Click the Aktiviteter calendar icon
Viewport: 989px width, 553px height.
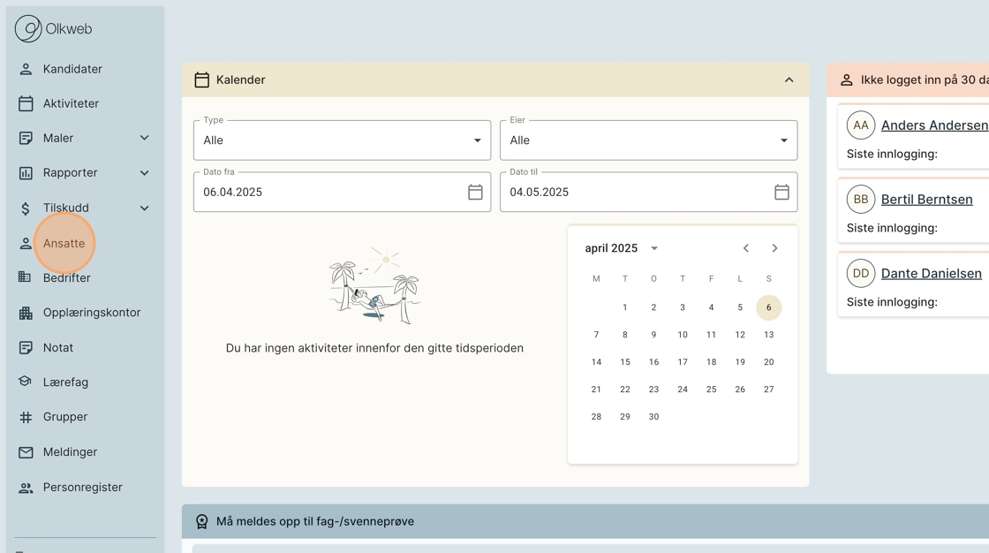[x=26, y=103]
